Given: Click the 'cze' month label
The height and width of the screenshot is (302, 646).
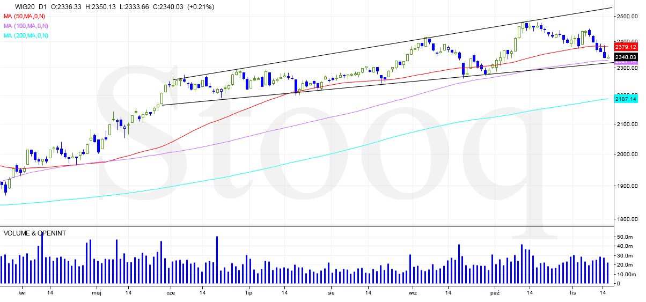Looking at the screenshot, I should (x=171, y=293).
